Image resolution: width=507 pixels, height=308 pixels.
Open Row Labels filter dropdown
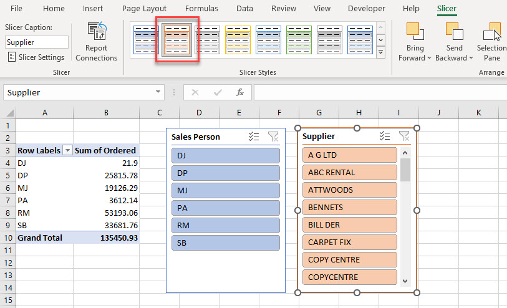66,150
